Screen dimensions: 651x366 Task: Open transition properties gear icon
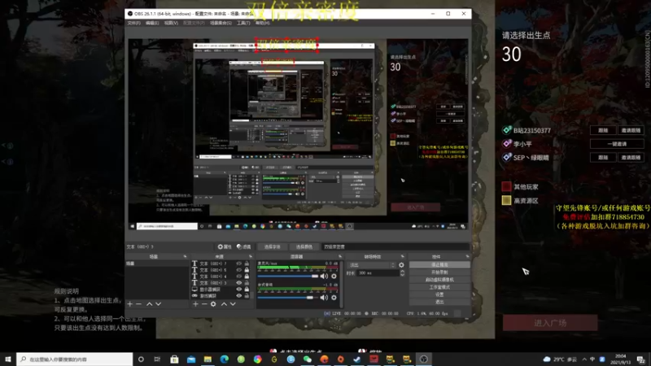coord(401,265)
